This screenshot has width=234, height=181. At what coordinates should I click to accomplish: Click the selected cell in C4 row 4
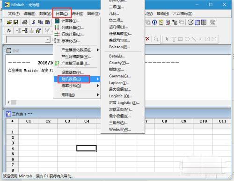tap(87, 148)
